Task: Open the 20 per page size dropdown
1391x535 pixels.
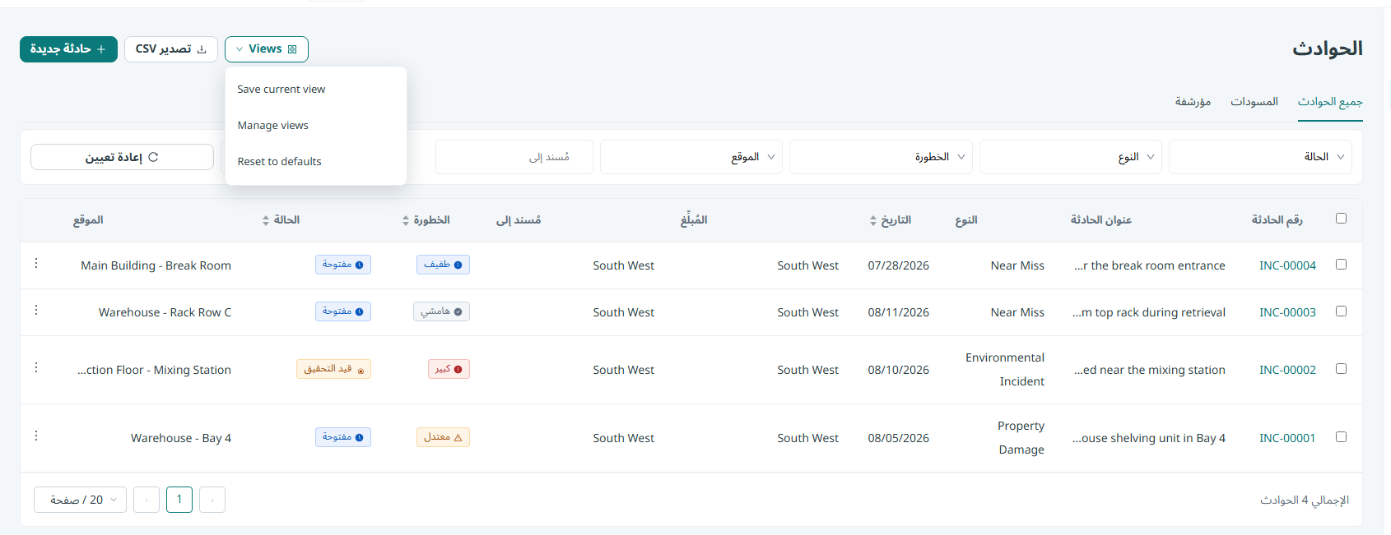Action: pos(80,500)
